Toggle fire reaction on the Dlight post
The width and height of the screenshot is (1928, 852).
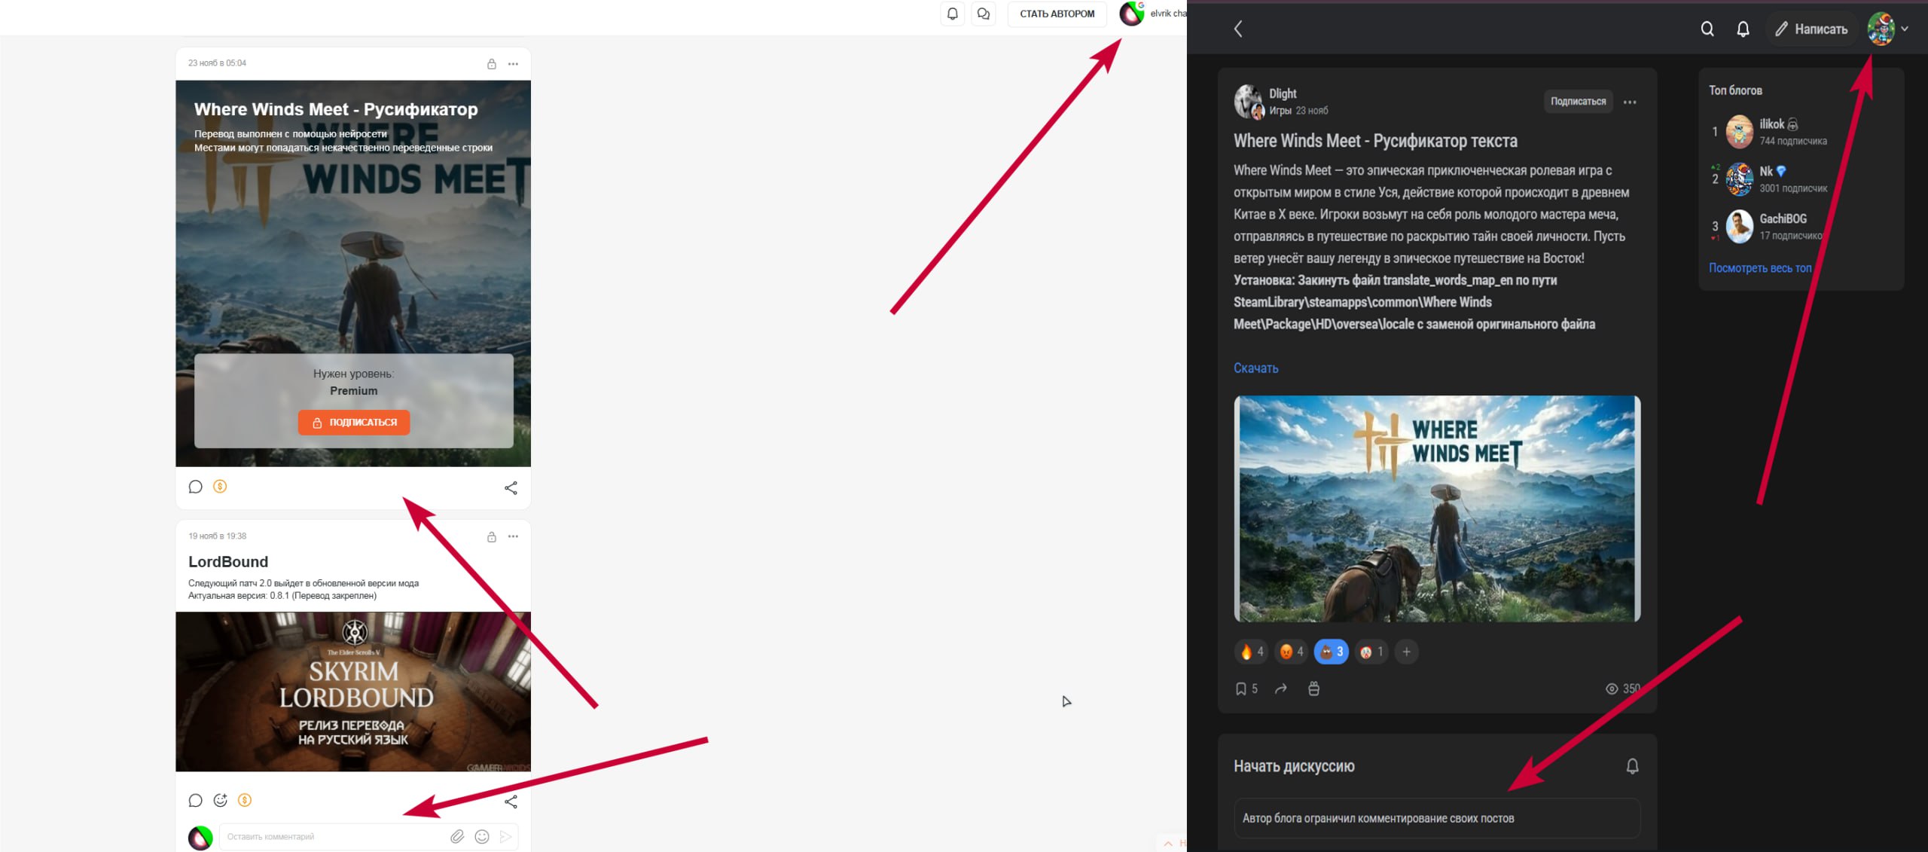pyautogui.click(x=1251, y=652)
